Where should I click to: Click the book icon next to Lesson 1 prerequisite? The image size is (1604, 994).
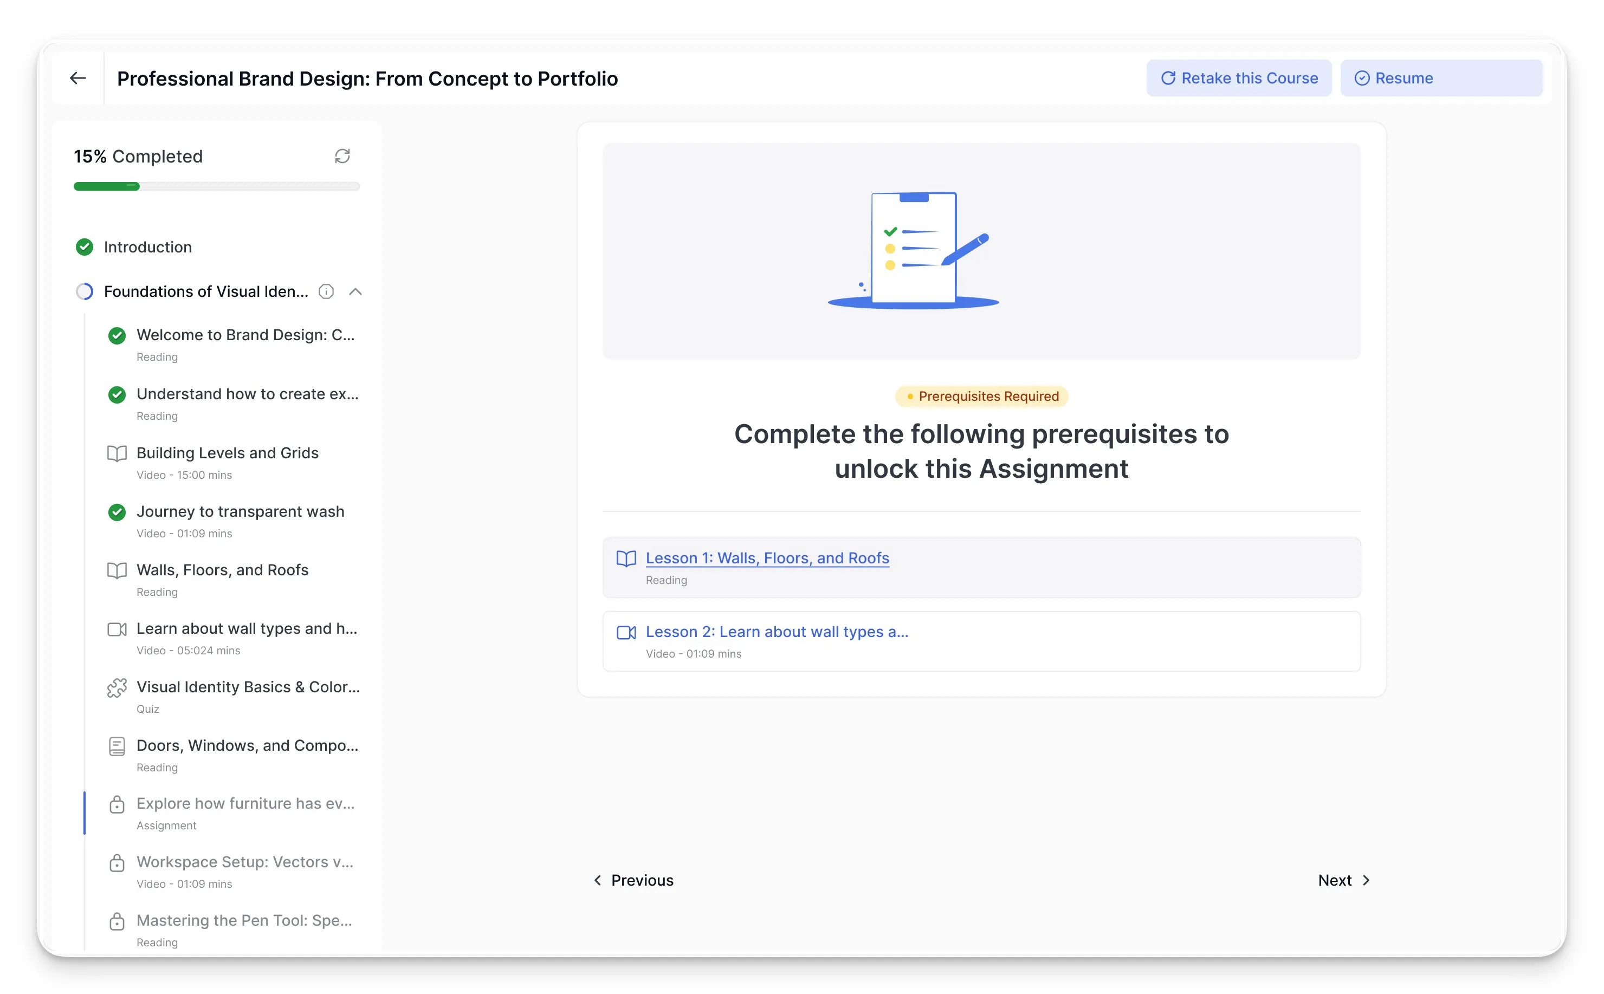626,559
